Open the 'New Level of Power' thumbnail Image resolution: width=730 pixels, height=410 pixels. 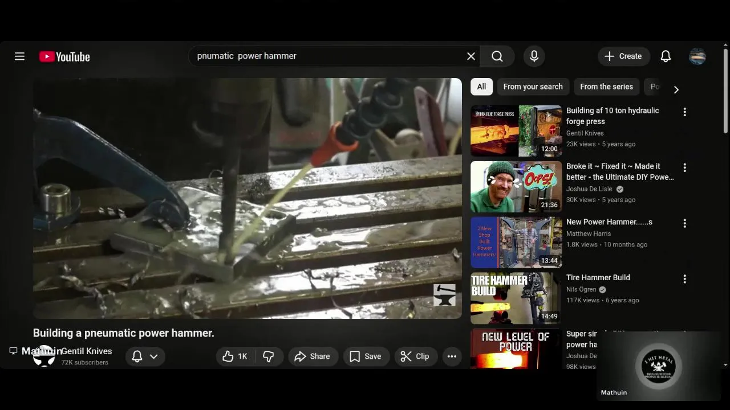[516, 348]
